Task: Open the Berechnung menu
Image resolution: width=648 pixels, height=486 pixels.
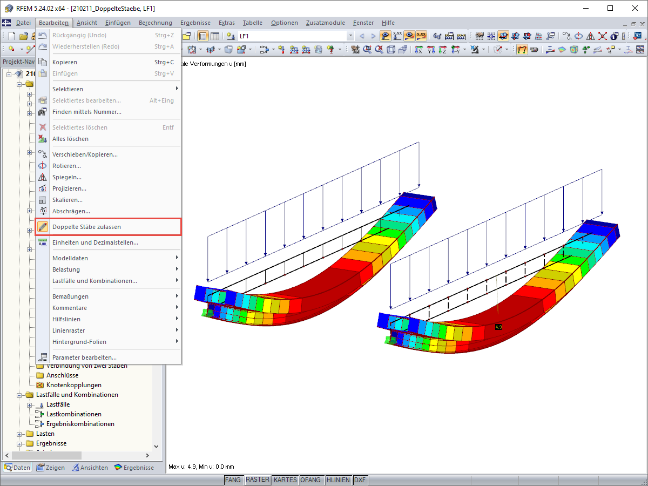Action: (x=156, y=23)
